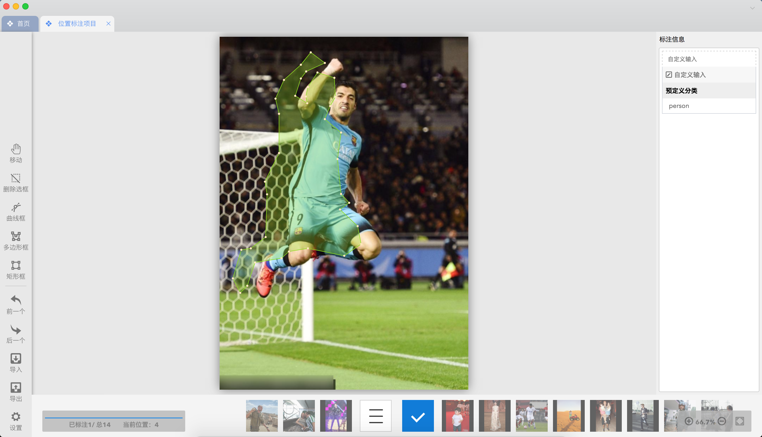Zoom in with the plus icon
Viewport: 762px width, 437px height.
(x=689, y=421)
